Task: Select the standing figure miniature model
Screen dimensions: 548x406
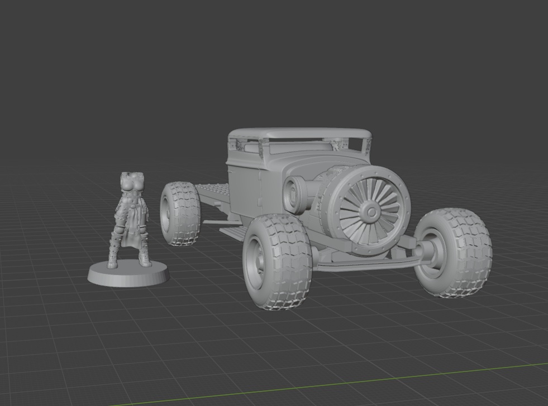Action: coord(131,220)
